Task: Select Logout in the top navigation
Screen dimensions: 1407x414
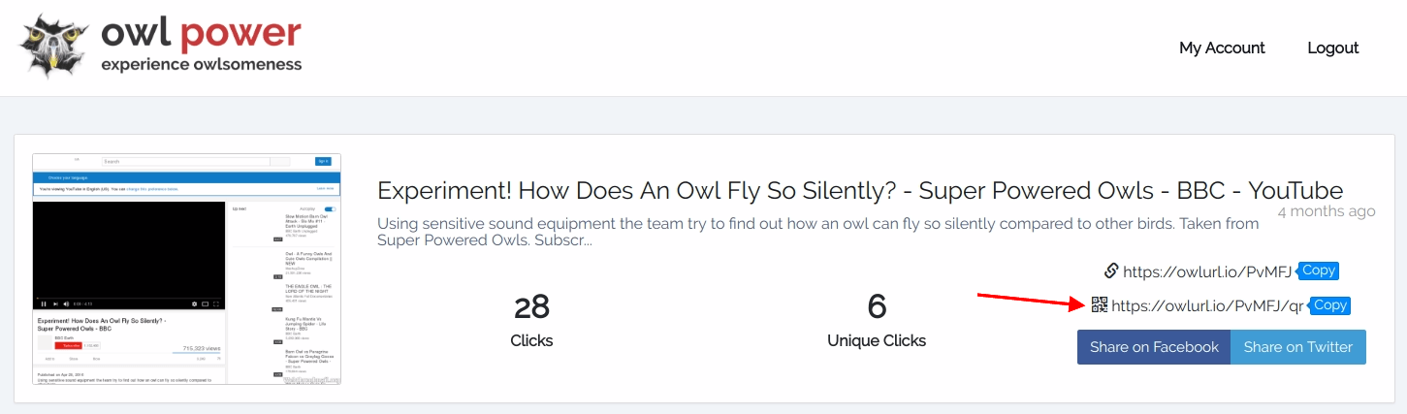Action: pos(1333,48)
